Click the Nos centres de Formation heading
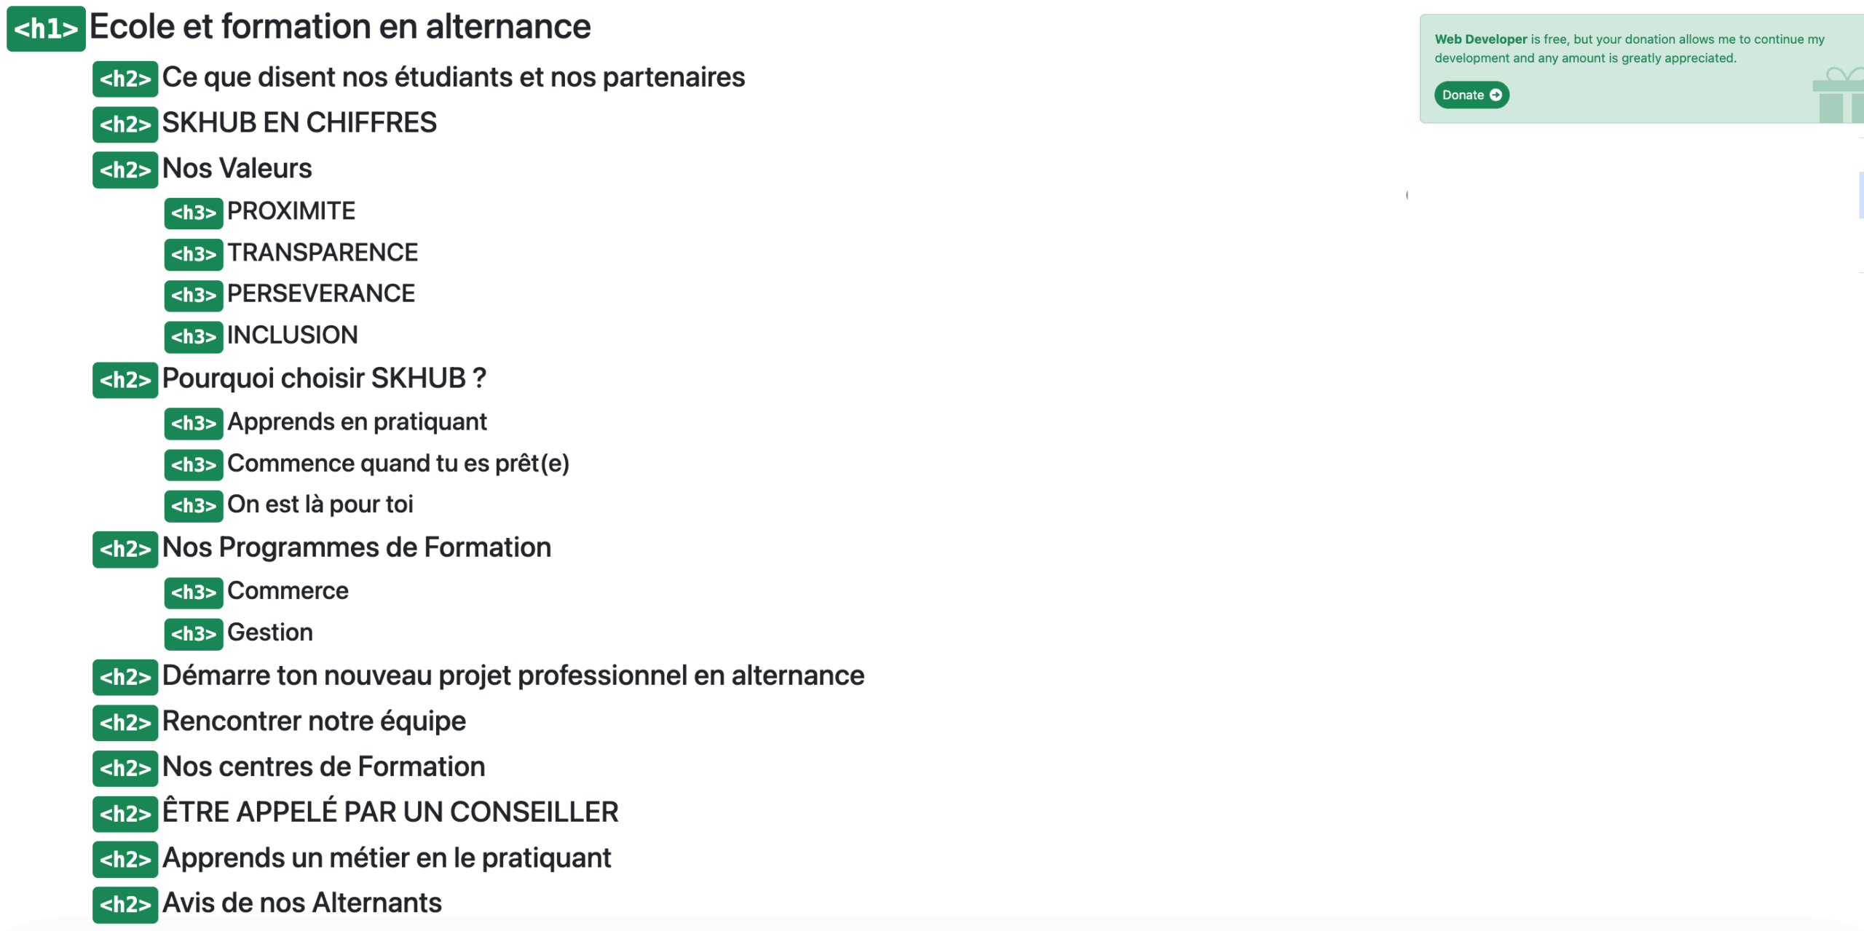1864x931 pixels. coord(323,767)
